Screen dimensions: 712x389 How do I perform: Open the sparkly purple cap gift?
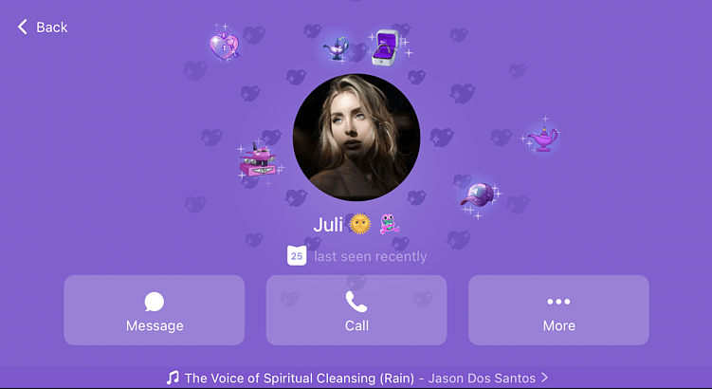pos(477,194)
